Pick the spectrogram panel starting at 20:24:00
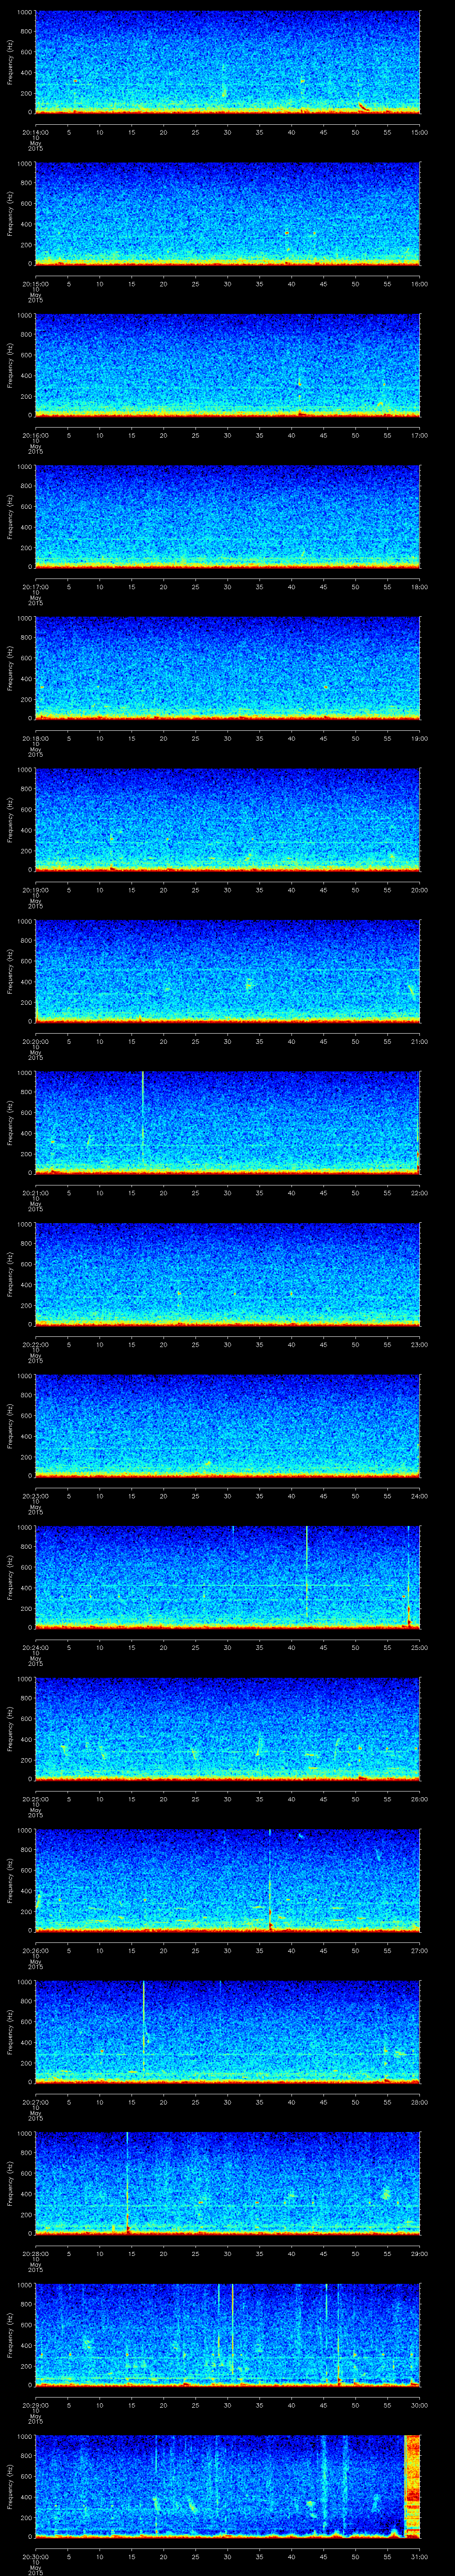This screenshot has width=455, height=2576. pyautogui.click(x=228, y=1578)
